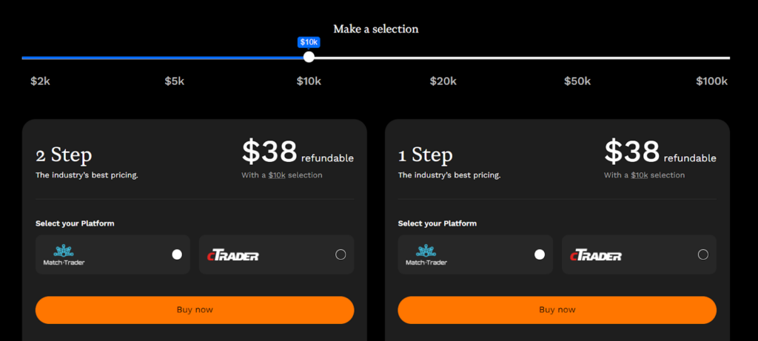Image resolution: width=758 pixels, height=341 pixels.
Task: Select Match-Trader radio in 1 Step card
Action: coord(540,254)
